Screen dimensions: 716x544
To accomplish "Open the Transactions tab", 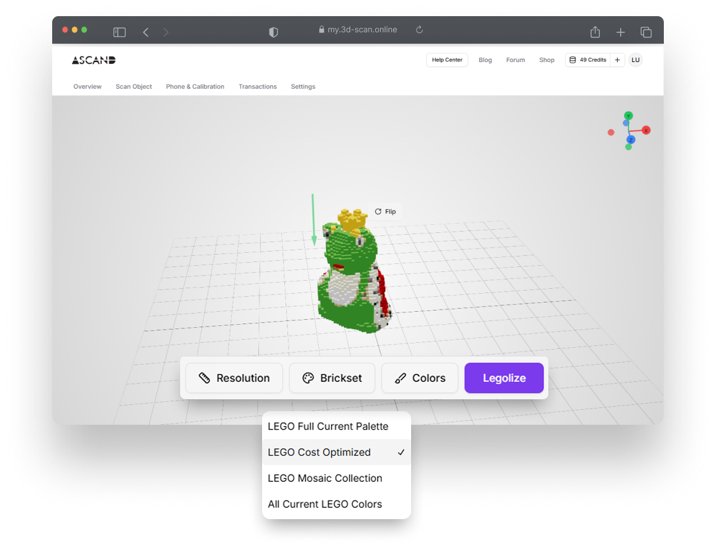I will (258, 86).
